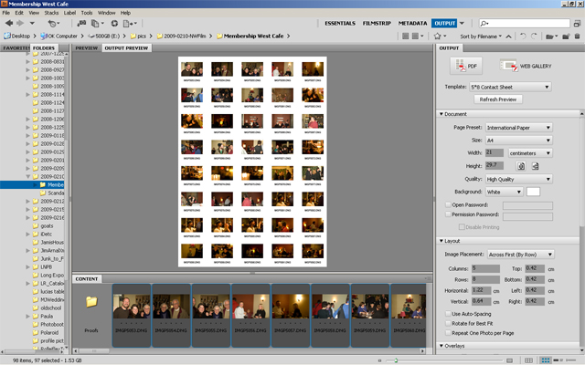The height and width of the screenshot is (365, 585).
Task: Switch to Metadata workspace
Action: 412,23
